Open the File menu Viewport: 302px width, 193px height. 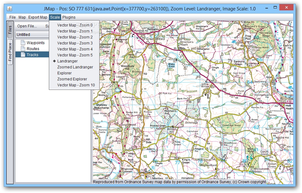[x=13, y=17]
